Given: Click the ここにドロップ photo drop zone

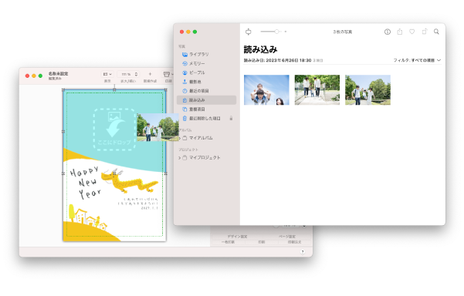Looking at the screenshot, I should pos(114,129).
